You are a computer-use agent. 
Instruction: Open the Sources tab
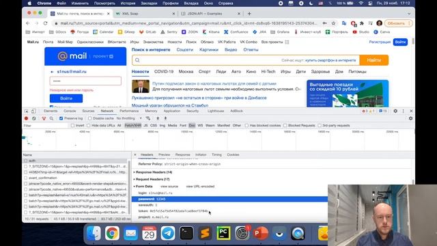pyautogui.click(x=88, y=111)
